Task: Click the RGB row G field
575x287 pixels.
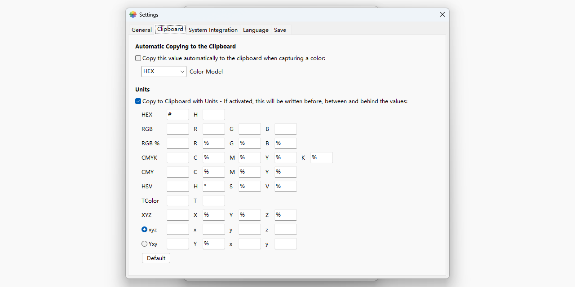Action: [250, 129]
